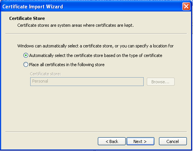Screen dimensions: 193x151
Task: Click the separator line above the wizard buttons
Action: click(x=96, y=132)
